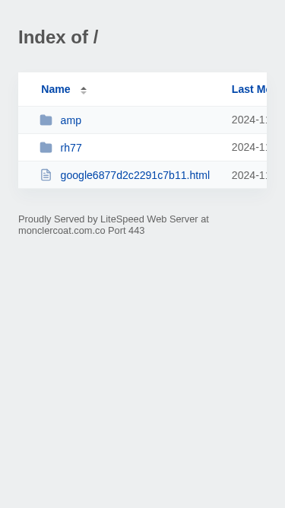Click the rh77 row's modified date
The image size is (285, 508).
tap(249, 148)
